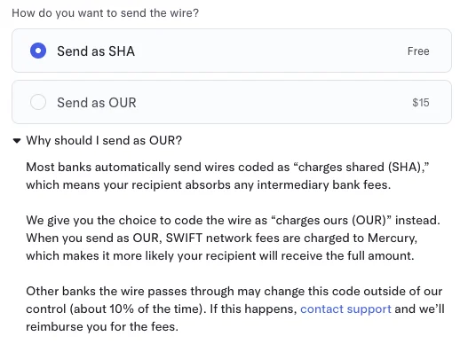This screenshot has width=460, height=344.
Task: Click the $15 fee on OUR option
Action: coord(421,103)
